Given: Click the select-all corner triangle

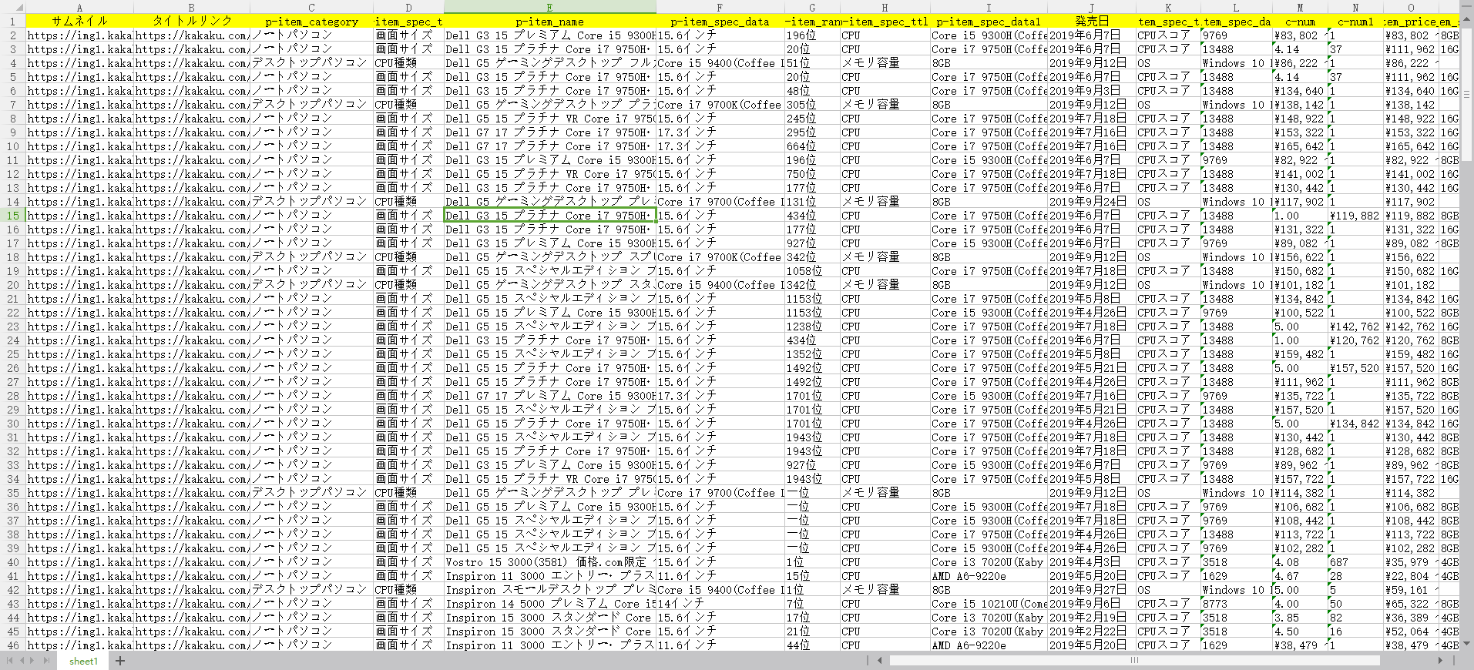Looking at the screenshot, I should point(12,8).
